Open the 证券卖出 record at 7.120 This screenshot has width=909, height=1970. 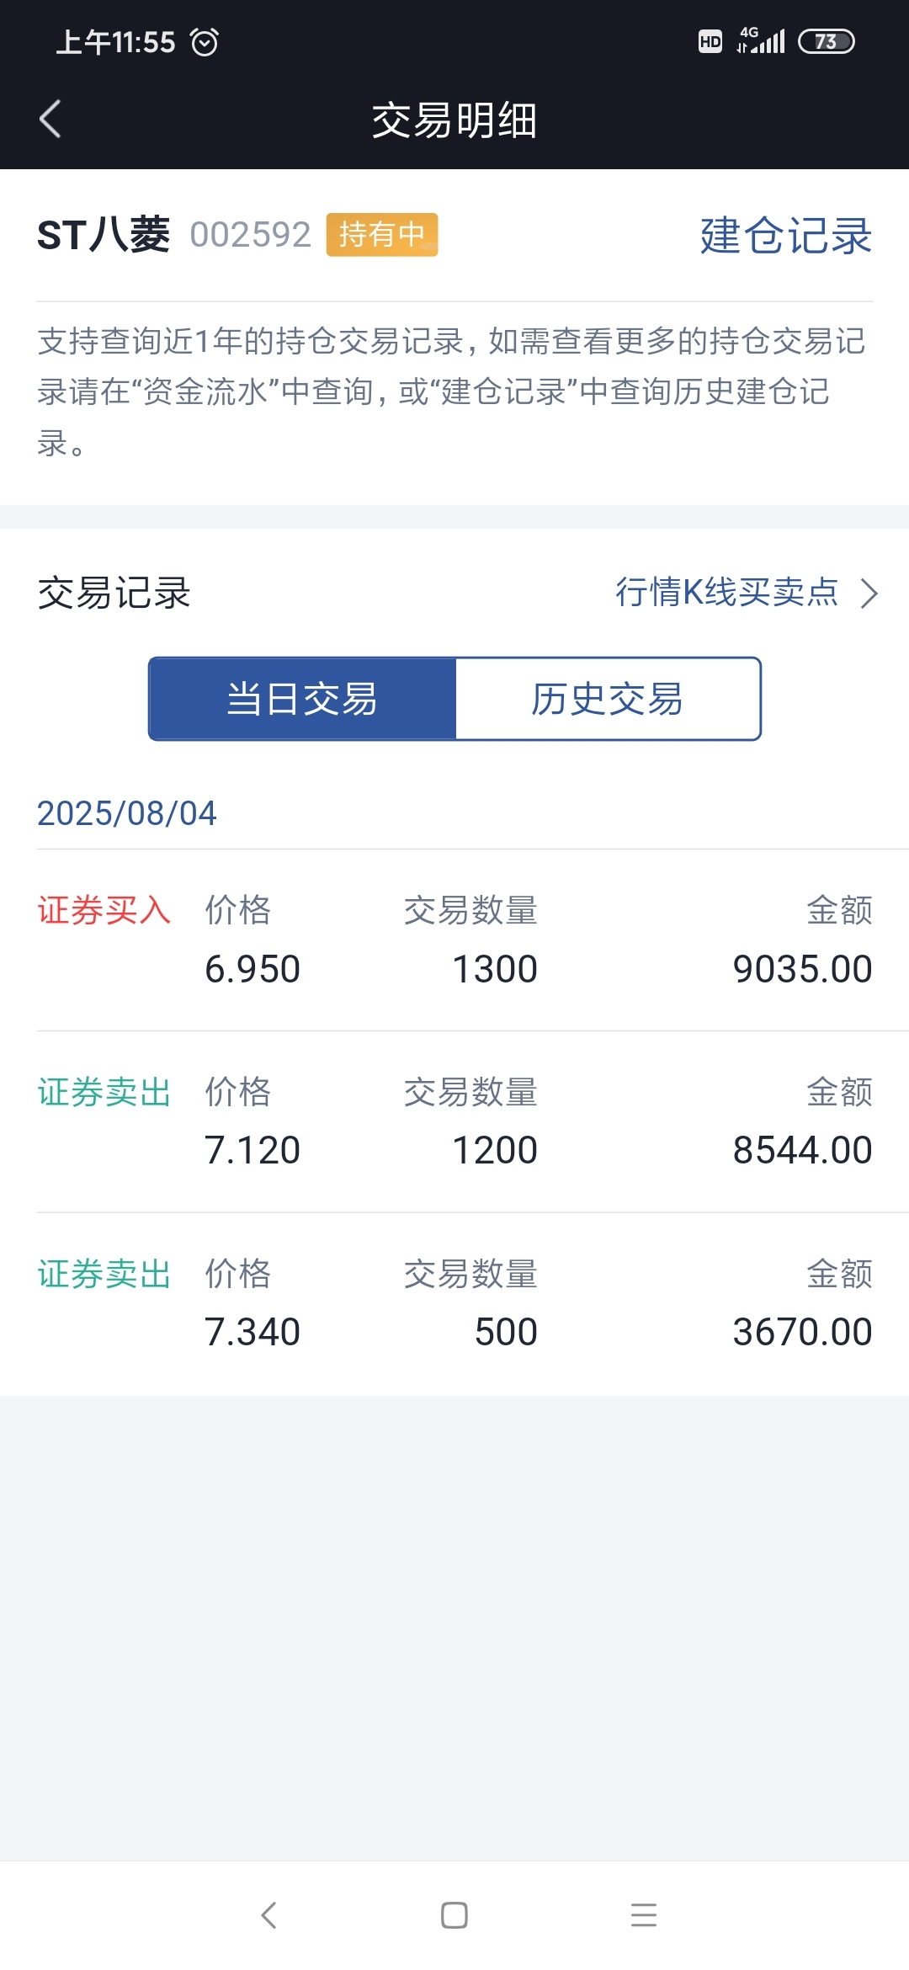pos(454,1122)
